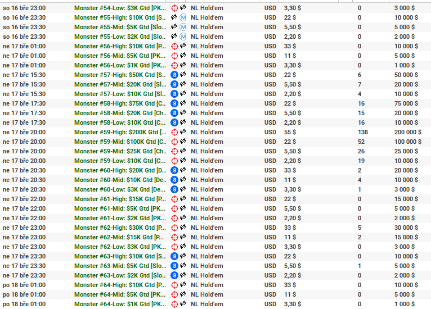
Task: Click 'NL Hold'em' in Monster #63-Mid row
Action: [207, 266]
